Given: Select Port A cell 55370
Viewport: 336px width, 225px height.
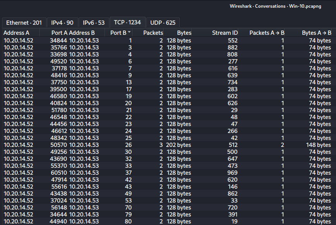Looking at the screenshot, I should click(x=59, y=166).
